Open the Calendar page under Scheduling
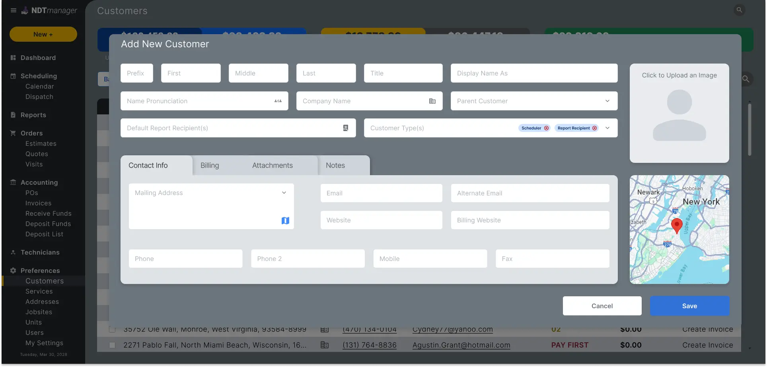Image resolution: width=767 pixels, height=367 pixels. tap(40, 86)
